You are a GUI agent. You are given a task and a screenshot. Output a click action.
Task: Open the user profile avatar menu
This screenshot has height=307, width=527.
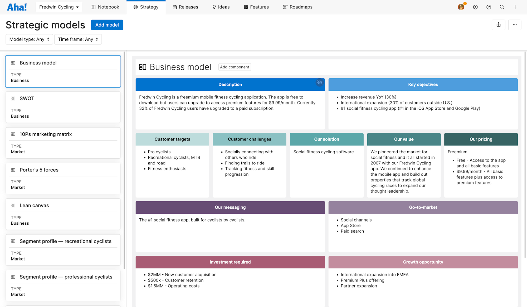coord(461,7)
